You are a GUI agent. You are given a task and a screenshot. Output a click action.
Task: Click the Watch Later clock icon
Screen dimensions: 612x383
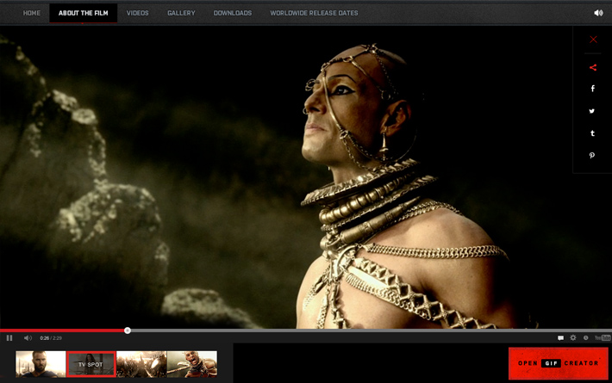coord(586,337)
